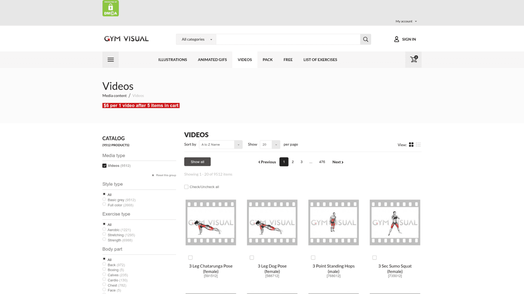Screen dimensions: 524x294
Task: Click the $6 per video promo banner
Action: pyautogui.click(x=141, y=105)
